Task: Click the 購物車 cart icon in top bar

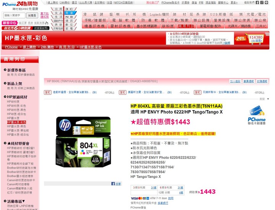Action: point(152,3)
